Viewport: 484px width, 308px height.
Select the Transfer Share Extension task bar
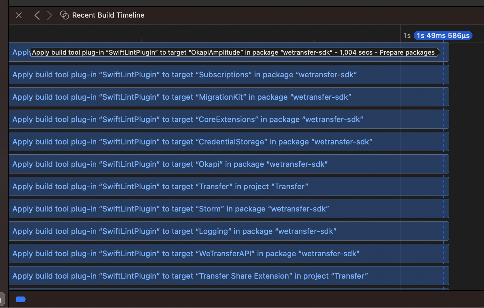click(x=229, y=276)
